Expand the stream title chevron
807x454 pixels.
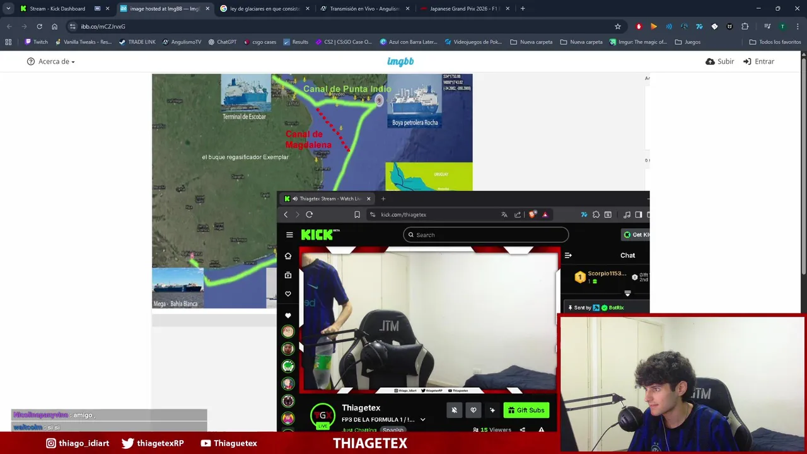(422, 419)
